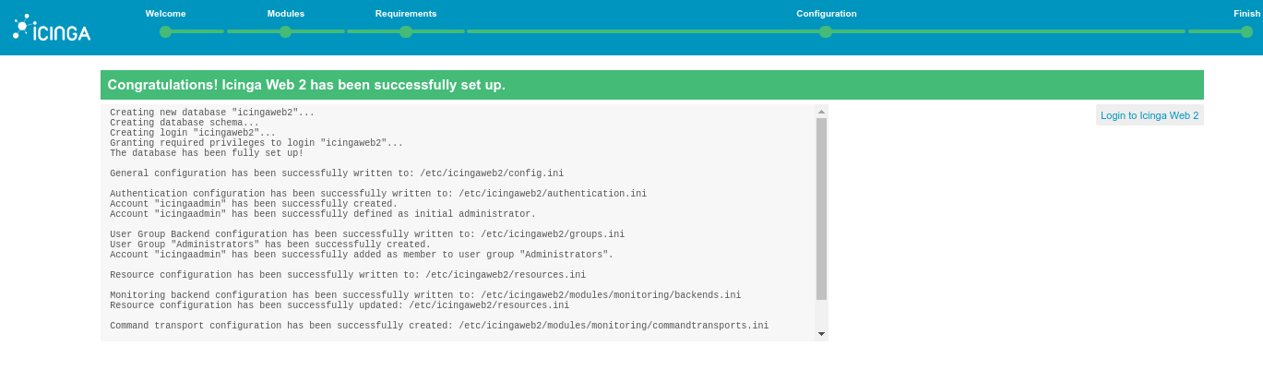This screenshot has height=370, width=1263.
Task: Select the Modules step circle marker
Action: [x=286, y=31]
